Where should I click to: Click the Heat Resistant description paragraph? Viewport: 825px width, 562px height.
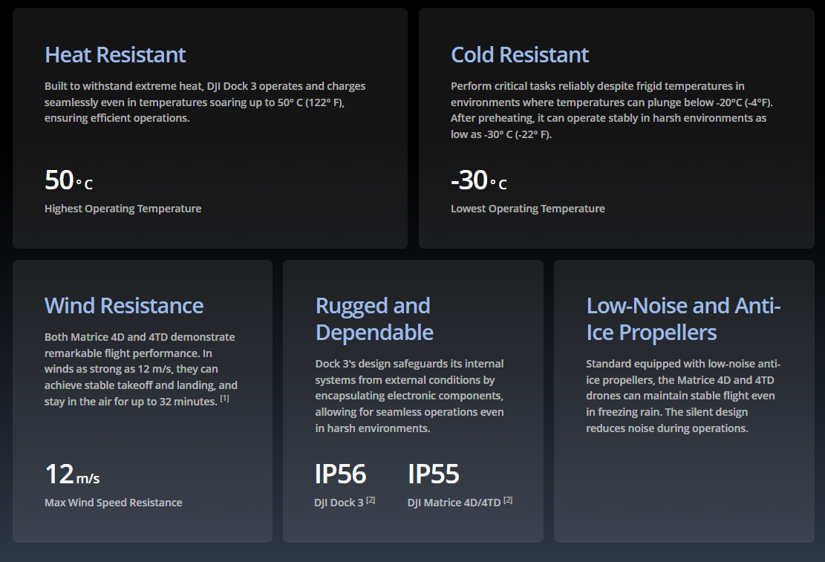(x=205, y=102)
